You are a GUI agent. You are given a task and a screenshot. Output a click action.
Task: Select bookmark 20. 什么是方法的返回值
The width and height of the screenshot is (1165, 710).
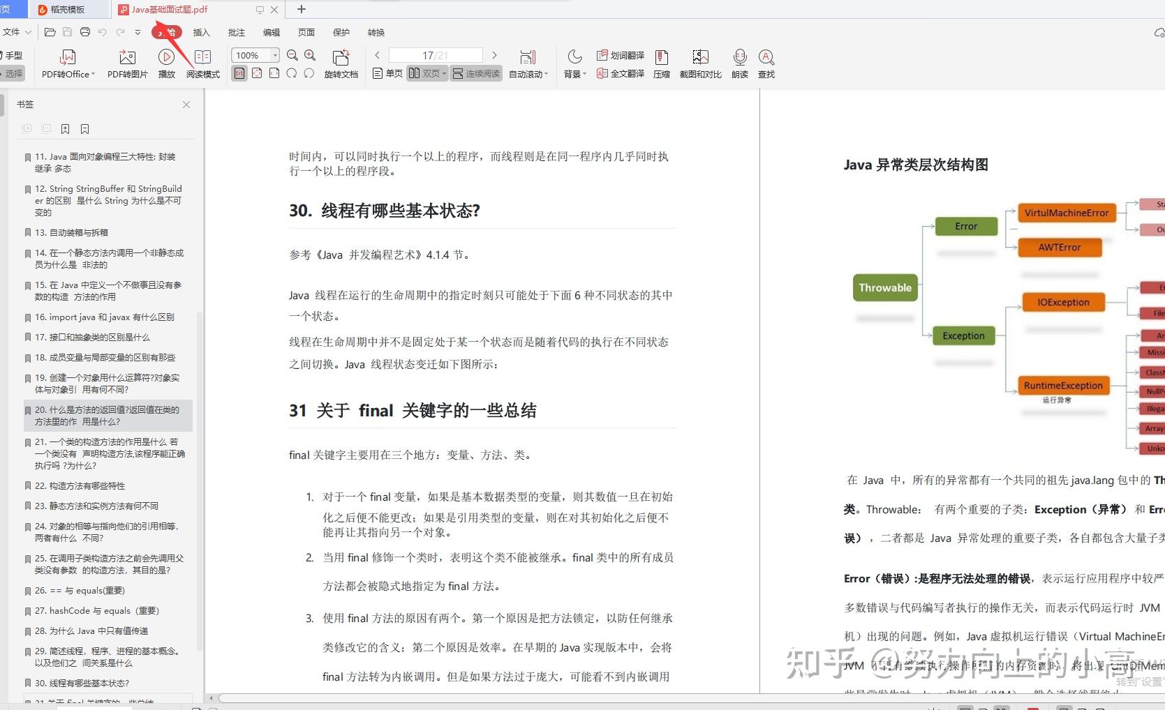107,416
